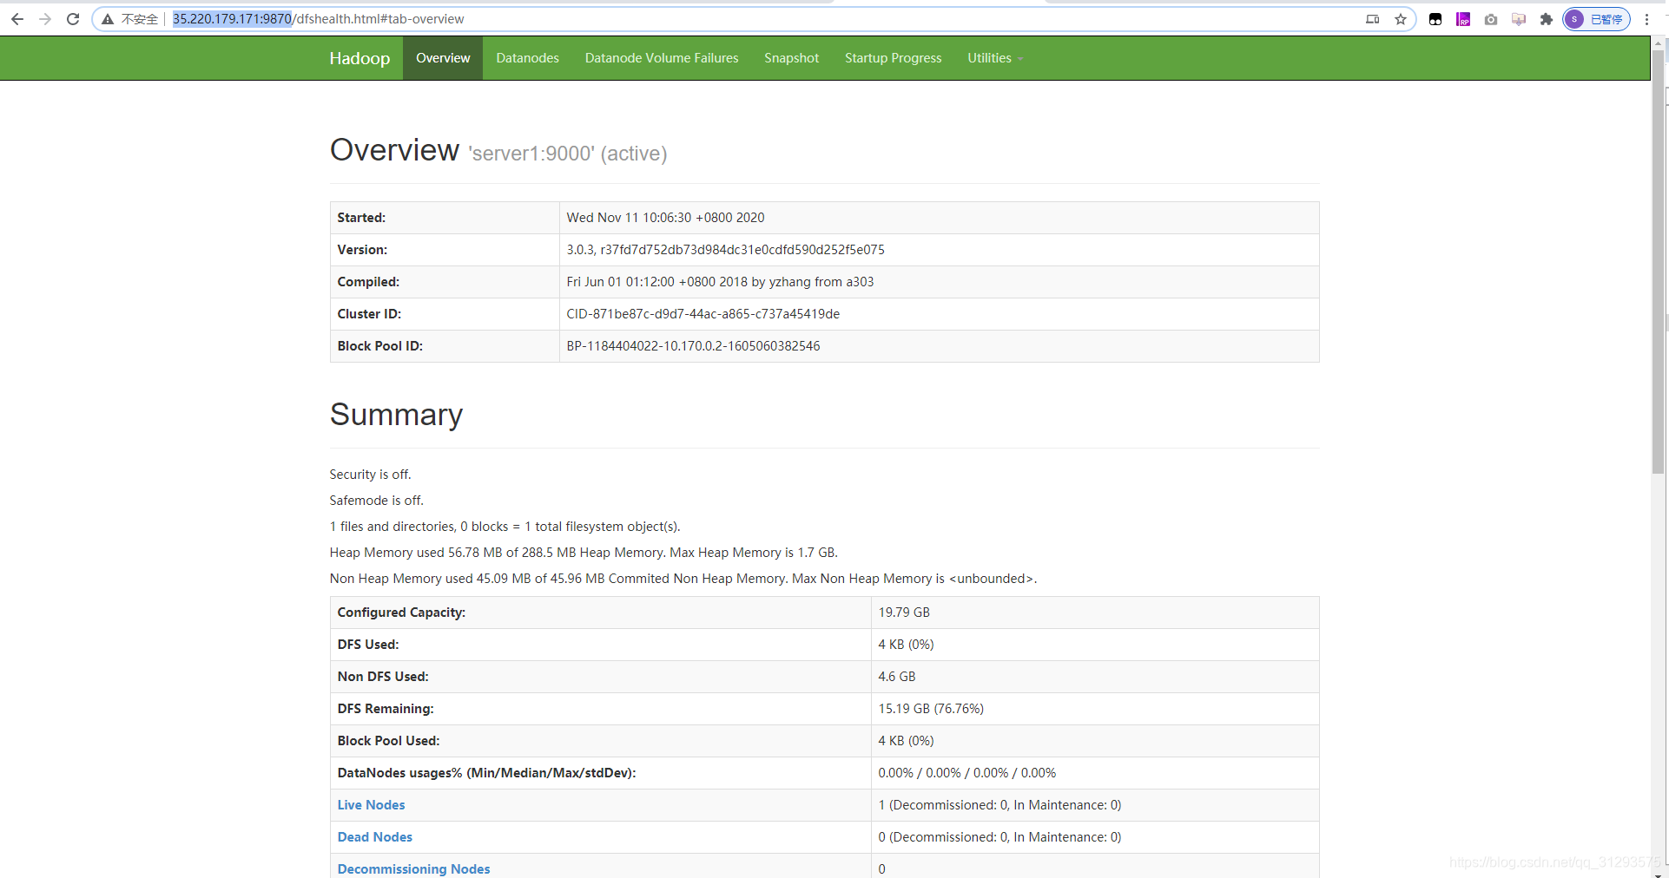Open the Snapshot tab
Image resolution: width=1669 pixels, height=878 pixels.
coord(791,58)
